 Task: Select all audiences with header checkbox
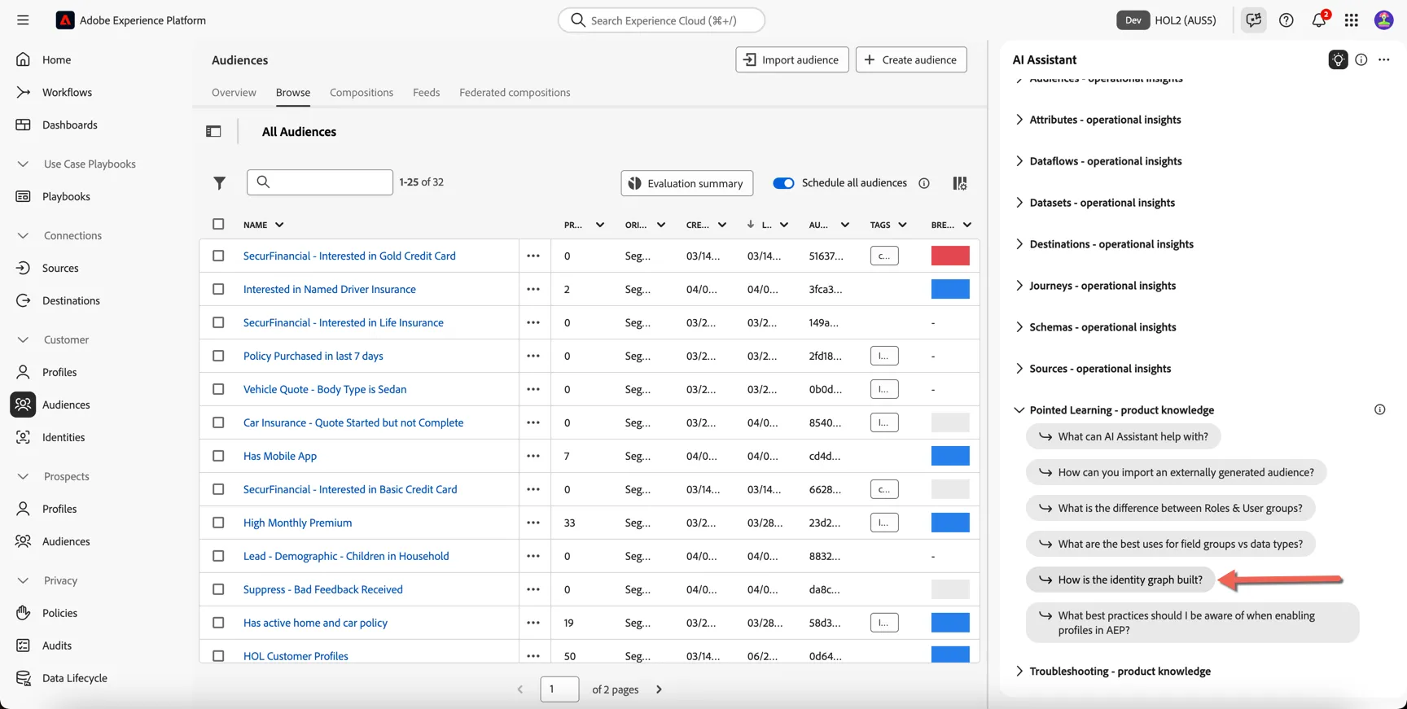(x=218, y=224)
